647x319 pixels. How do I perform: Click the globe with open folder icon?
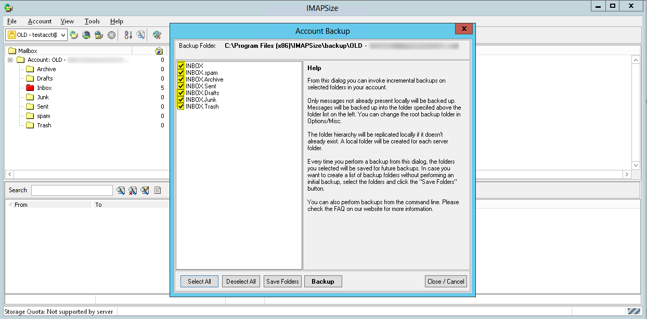tap(99, 35)
